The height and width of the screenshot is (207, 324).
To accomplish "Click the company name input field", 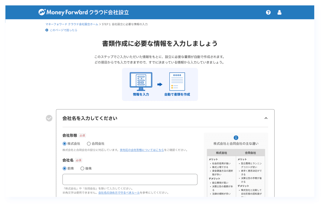I will pyautogui.click(x=130, y=179).
